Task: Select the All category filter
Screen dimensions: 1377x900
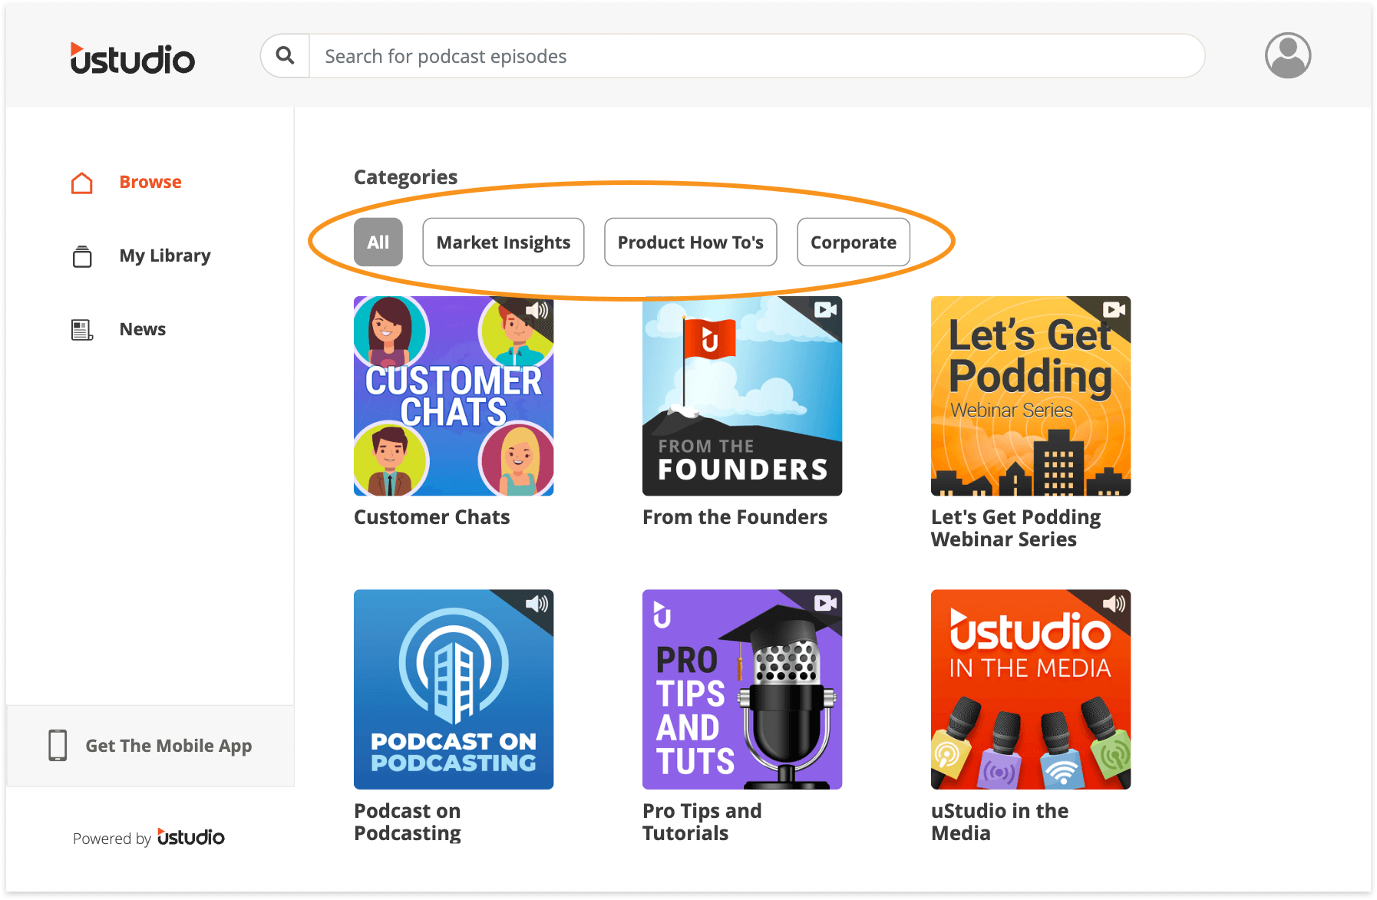Action: click(378, 242)
